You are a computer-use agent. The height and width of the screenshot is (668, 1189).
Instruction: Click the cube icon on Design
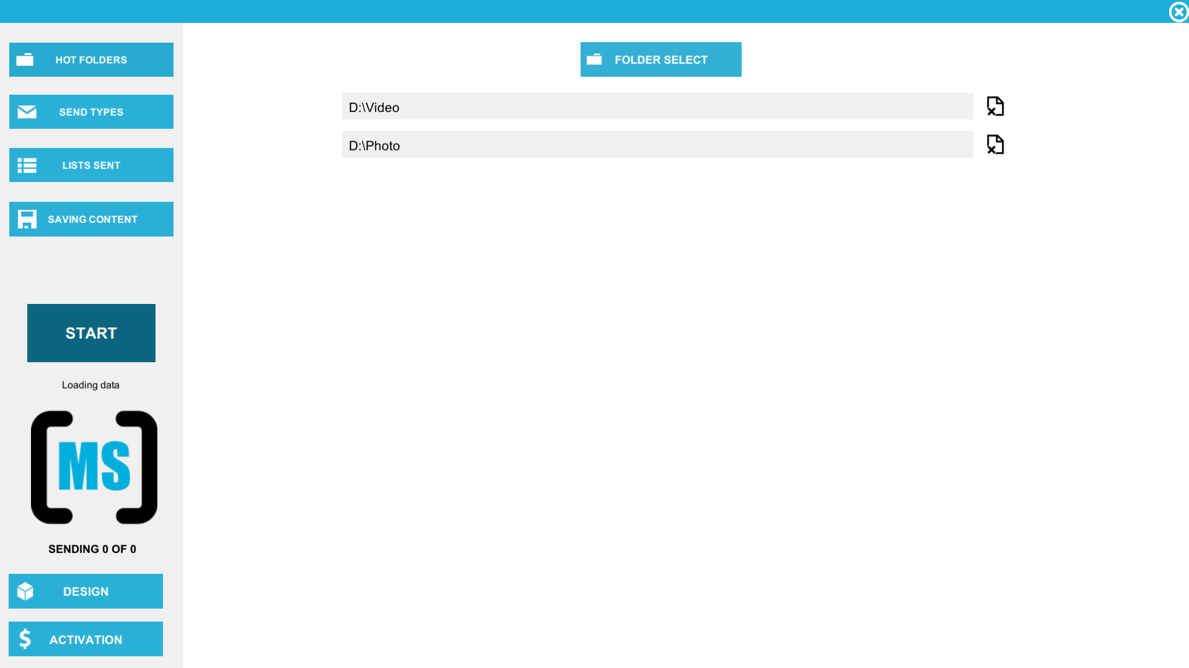click(25, 591)
